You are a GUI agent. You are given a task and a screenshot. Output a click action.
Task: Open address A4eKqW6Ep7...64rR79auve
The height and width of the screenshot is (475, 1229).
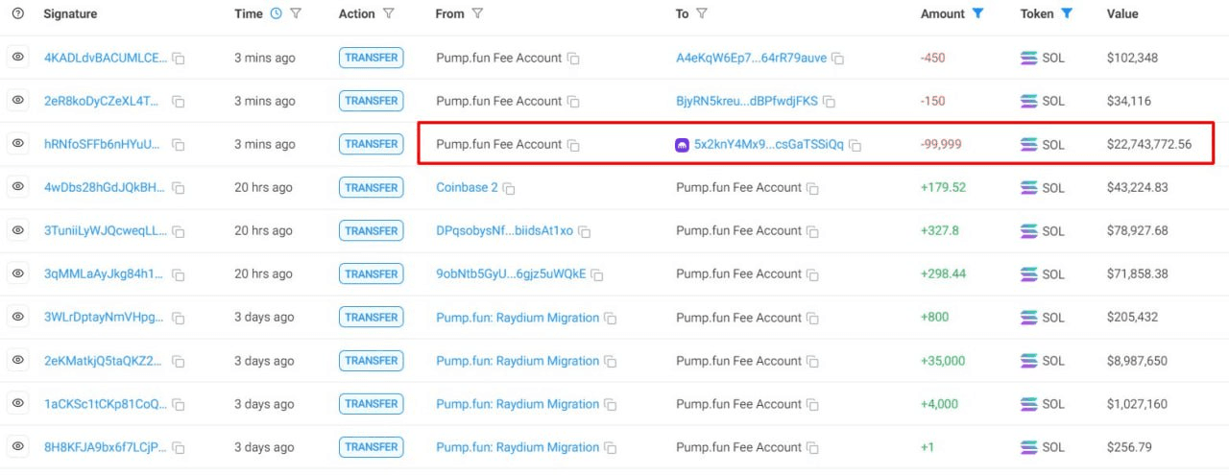751,58
